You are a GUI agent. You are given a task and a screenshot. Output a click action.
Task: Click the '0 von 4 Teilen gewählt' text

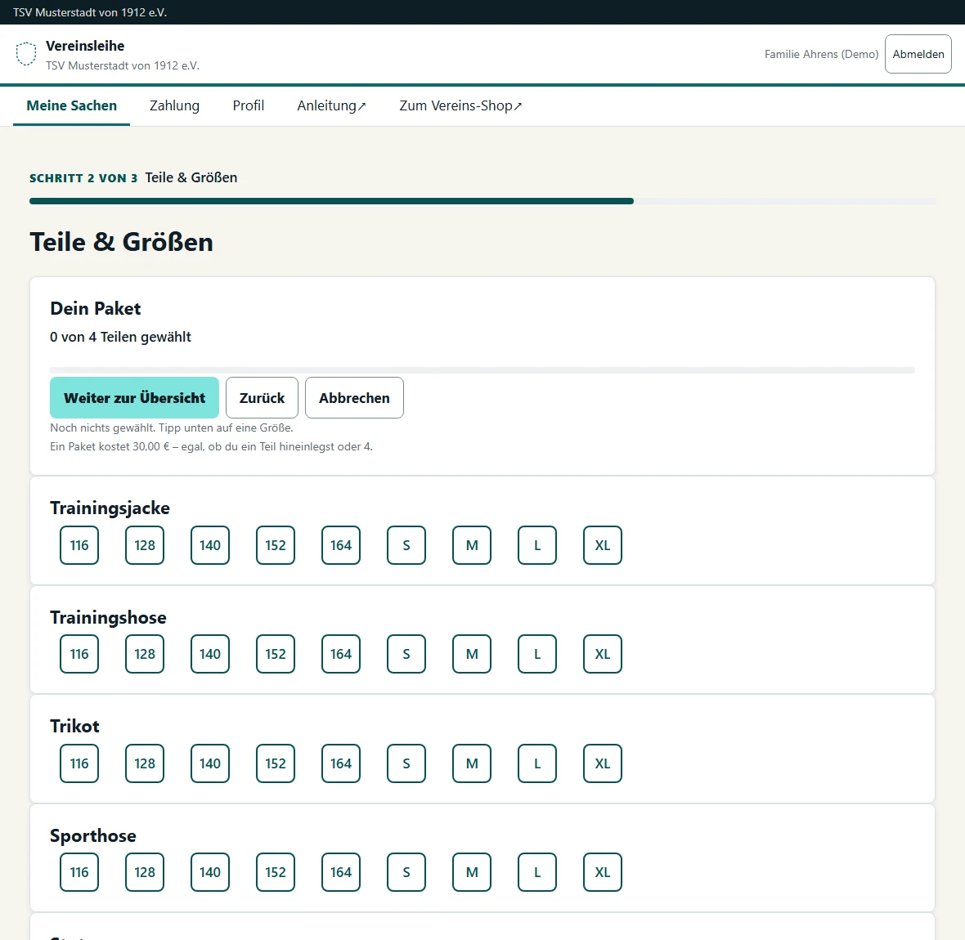121,337
